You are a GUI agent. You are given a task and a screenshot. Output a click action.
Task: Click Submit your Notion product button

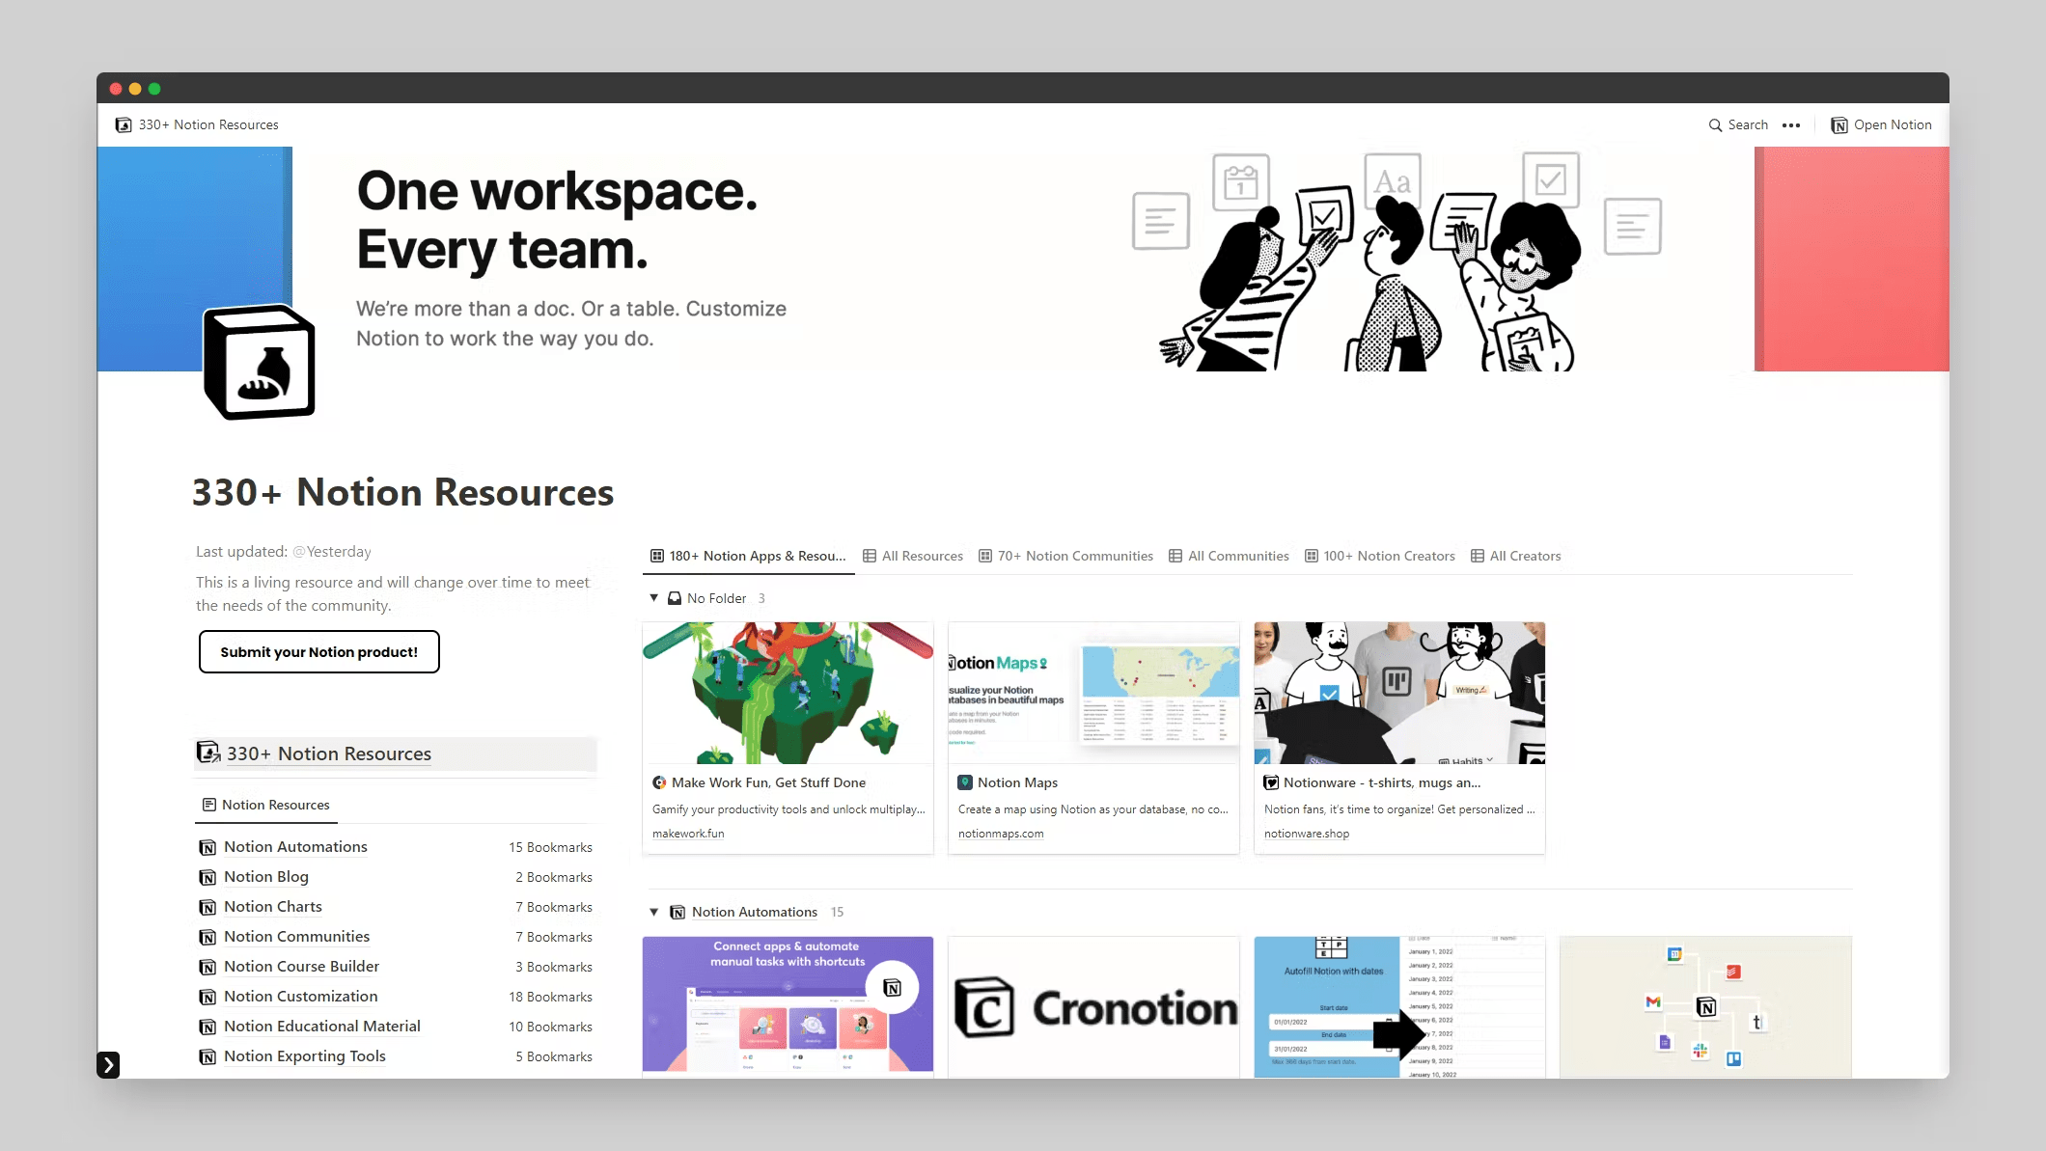(x=319, y=650)
